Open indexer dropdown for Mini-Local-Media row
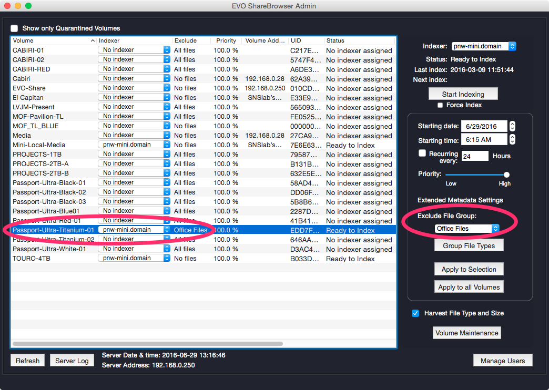 tap(134, 145)
